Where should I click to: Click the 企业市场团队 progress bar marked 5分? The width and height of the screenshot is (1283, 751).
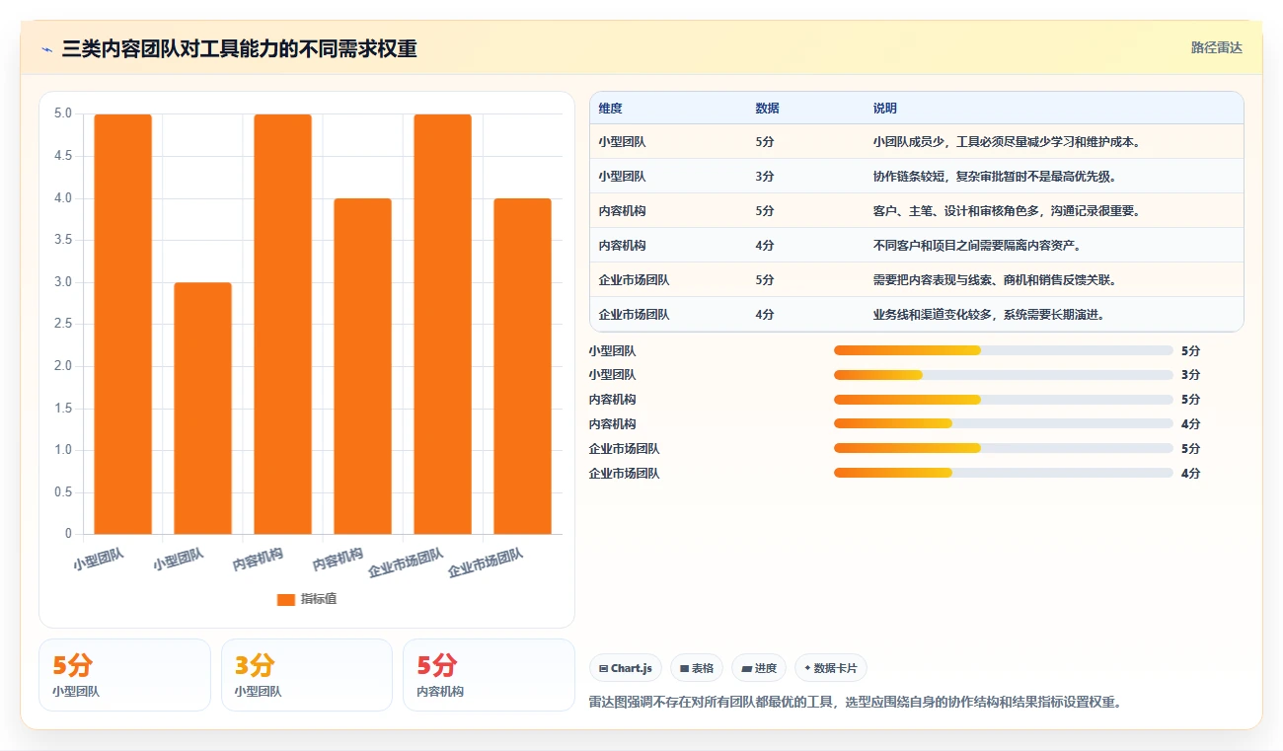click(x=1003, y=449)
